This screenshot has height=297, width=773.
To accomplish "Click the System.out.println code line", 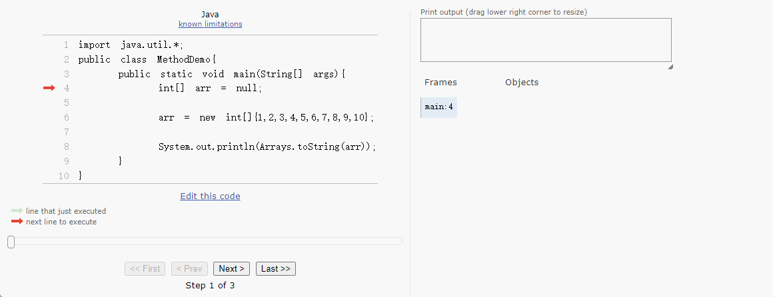I will click(267, 147).
